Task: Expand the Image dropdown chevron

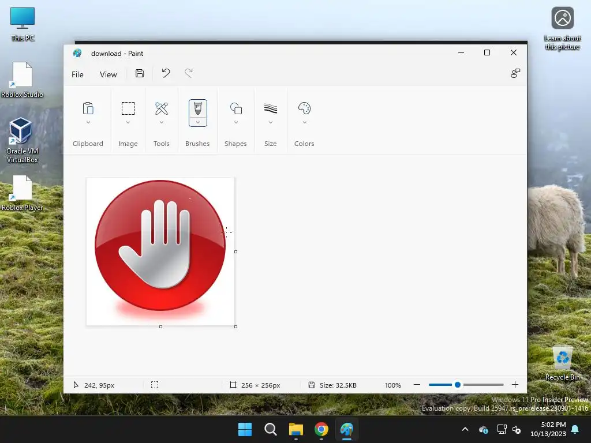Action: point(128,122)
